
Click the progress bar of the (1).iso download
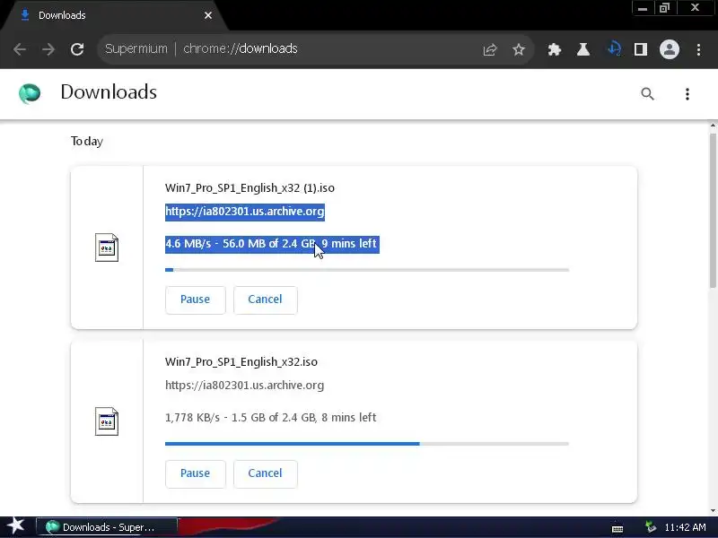coord(367,270)
